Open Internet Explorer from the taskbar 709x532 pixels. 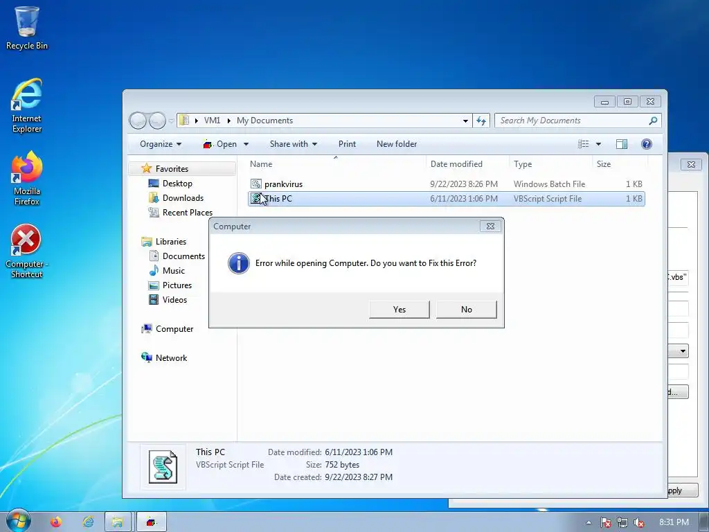click(x=88, y=522)
